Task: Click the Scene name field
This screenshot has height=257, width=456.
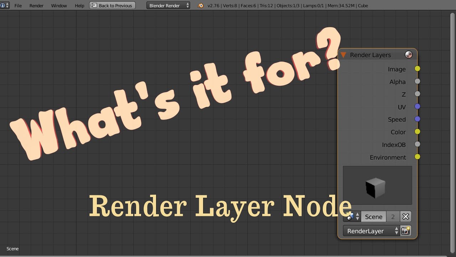Action: point(373,217)
